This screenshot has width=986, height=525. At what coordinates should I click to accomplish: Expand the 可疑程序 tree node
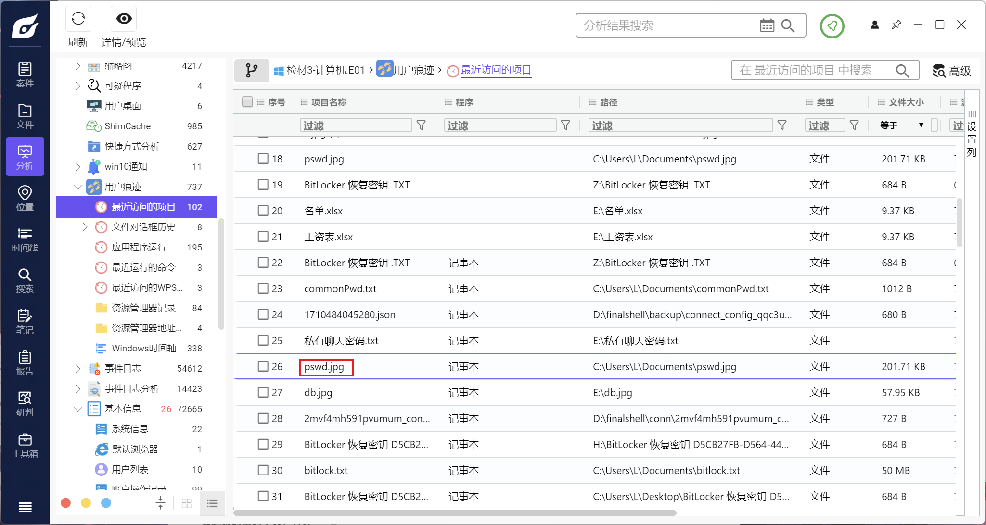[x=77, y=86]
